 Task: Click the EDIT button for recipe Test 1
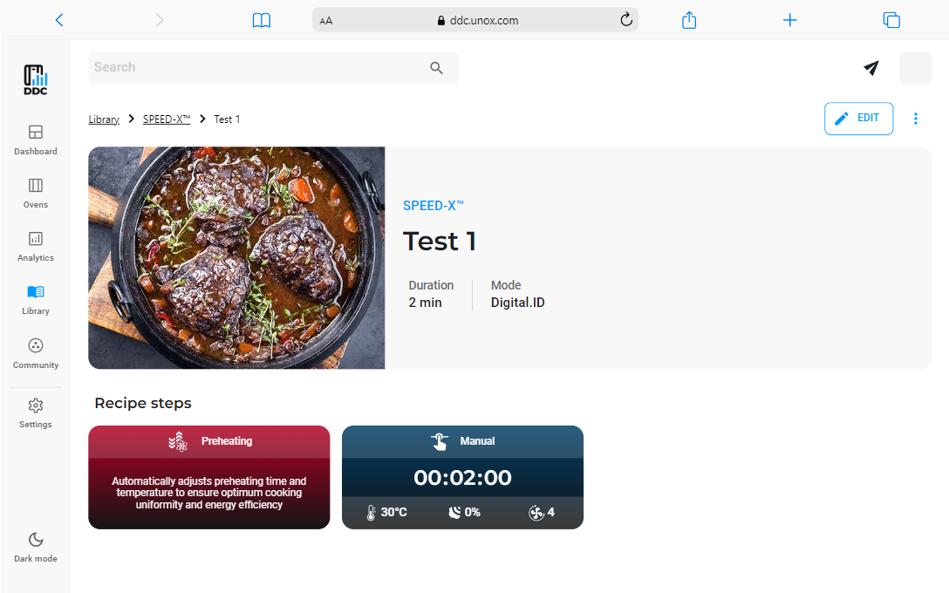coord(858,118)
